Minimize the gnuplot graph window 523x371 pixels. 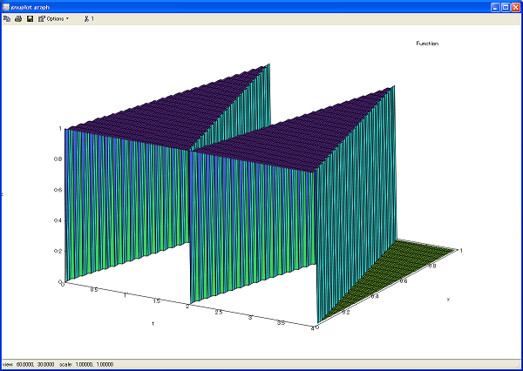[496, 7]
